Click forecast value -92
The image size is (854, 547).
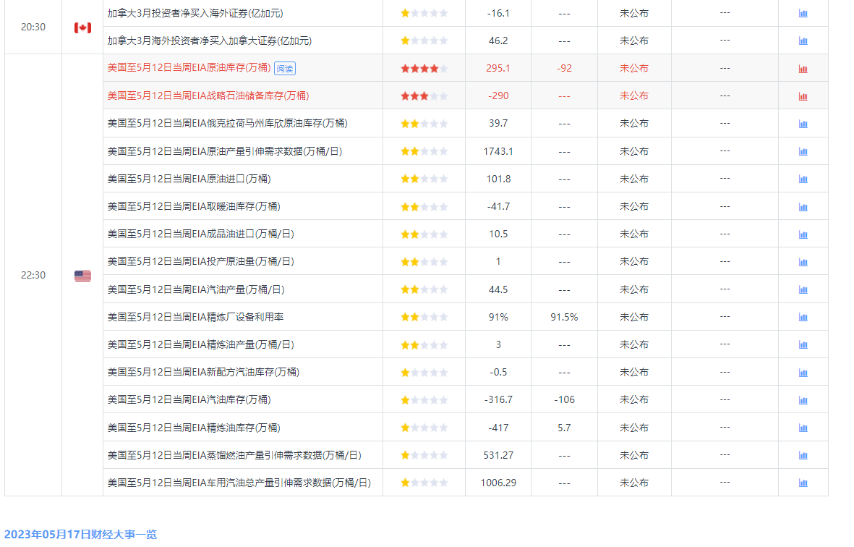point(564,69)
